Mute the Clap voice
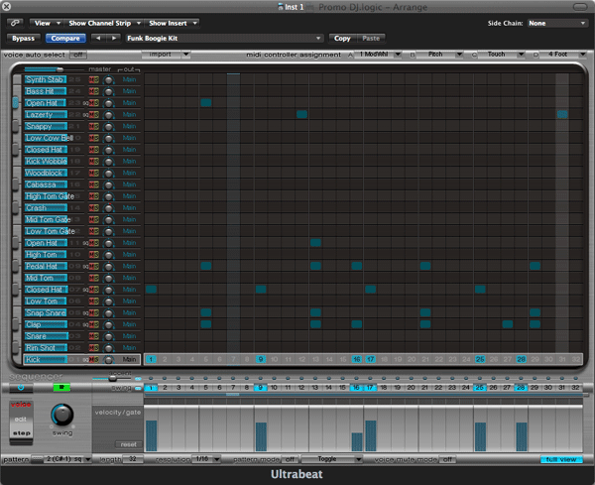This screenshot has width=595, height=485. click(91, 325)
